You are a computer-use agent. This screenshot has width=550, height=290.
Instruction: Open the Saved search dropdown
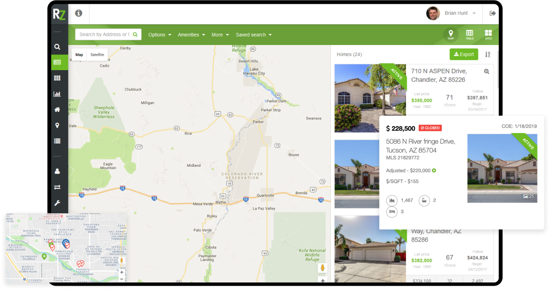click(x=254, y=35)
